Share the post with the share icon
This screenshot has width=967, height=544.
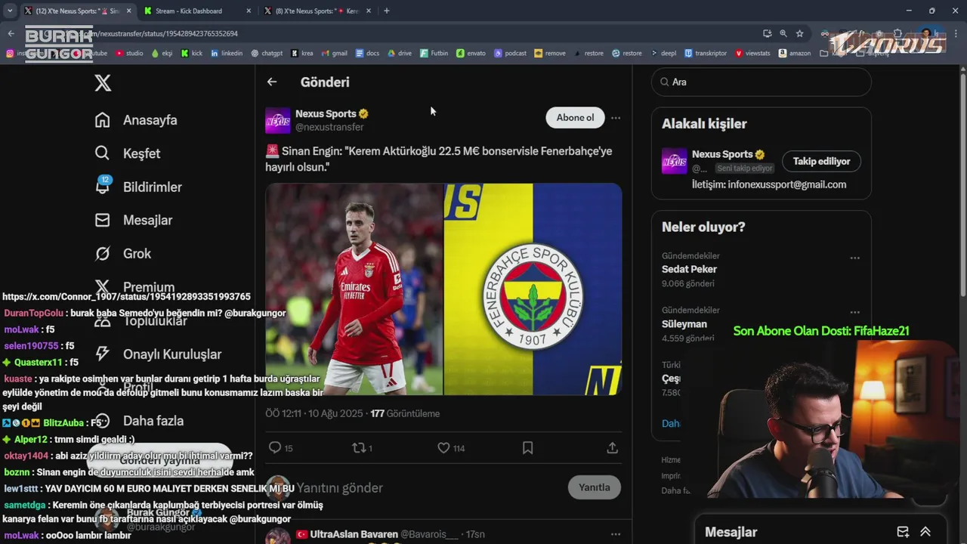tap(613, 448)
